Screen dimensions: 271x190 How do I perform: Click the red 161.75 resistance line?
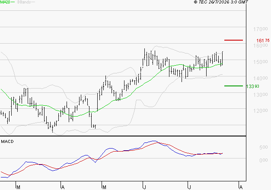click(233, 40)
